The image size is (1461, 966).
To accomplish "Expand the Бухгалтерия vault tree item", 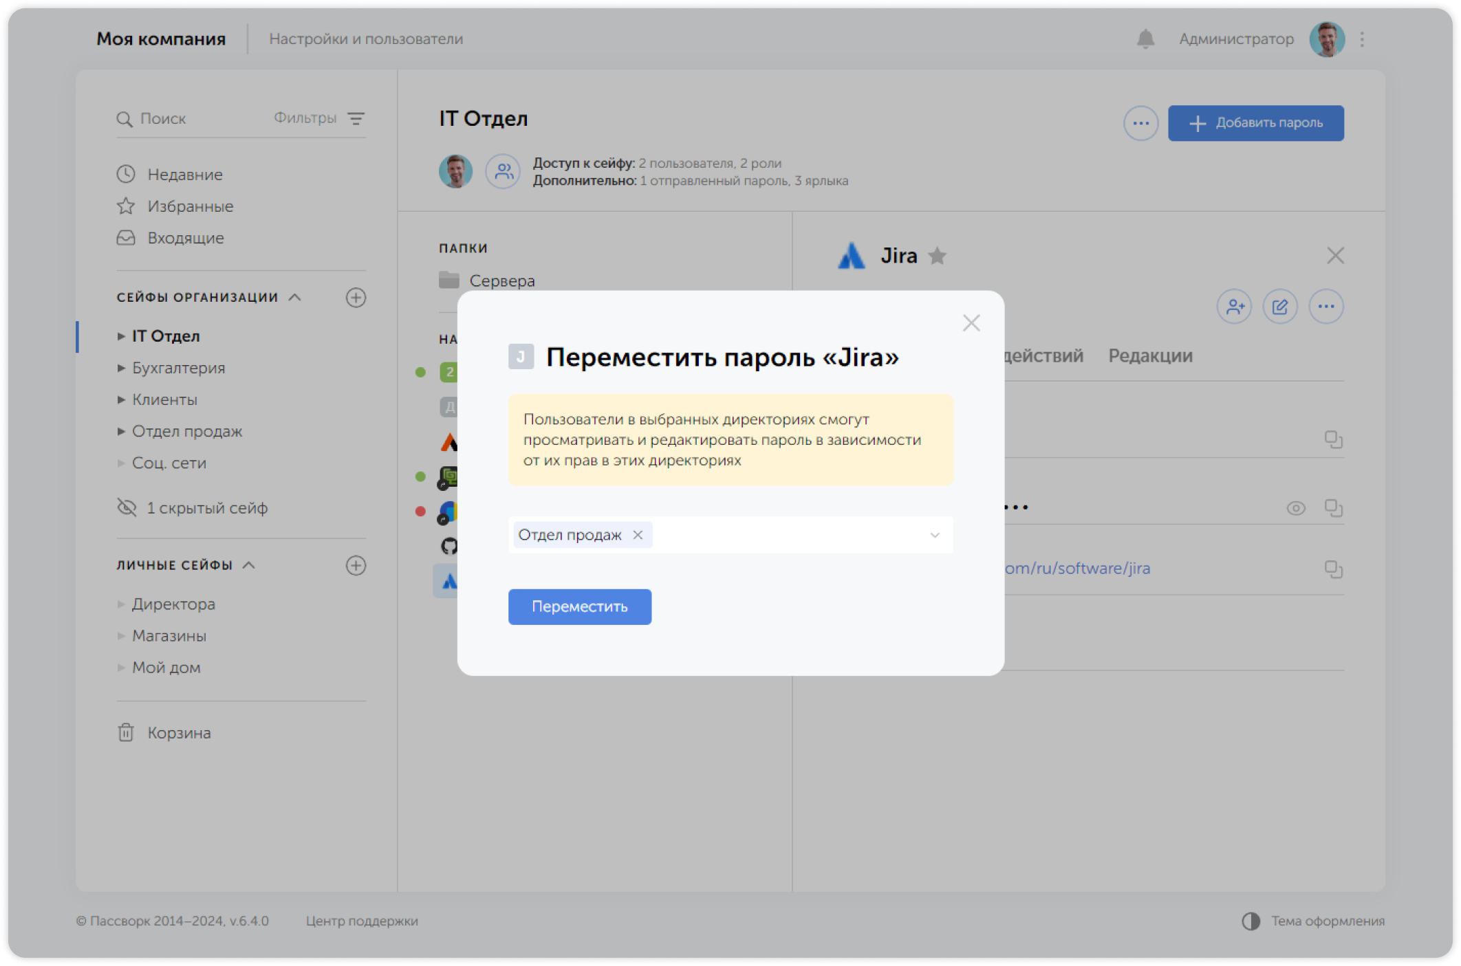I will click(x=121, y=368).
